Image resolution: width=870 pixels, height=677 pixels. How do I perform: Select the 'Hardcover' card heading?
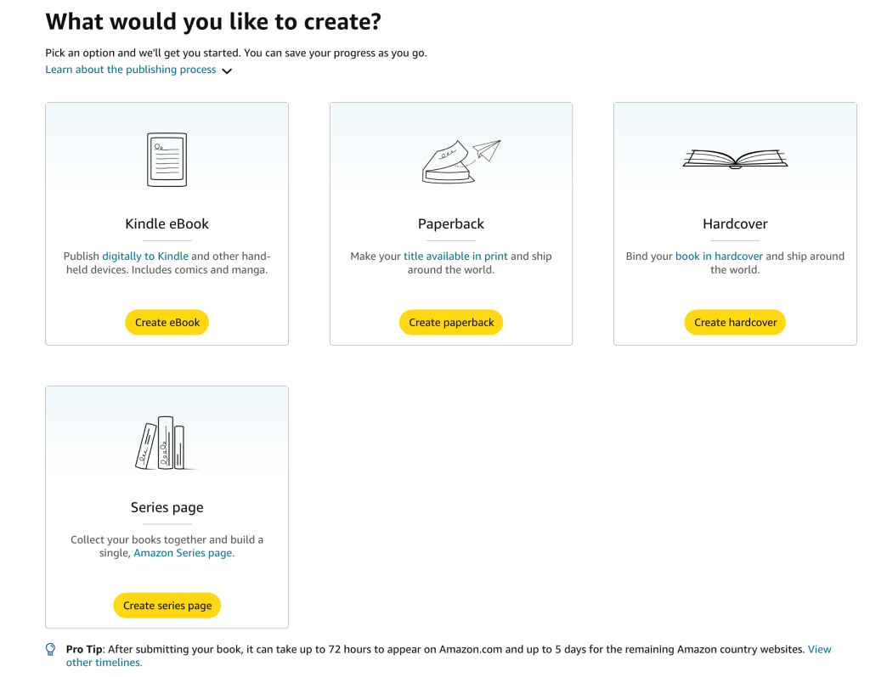click(735, 224)
